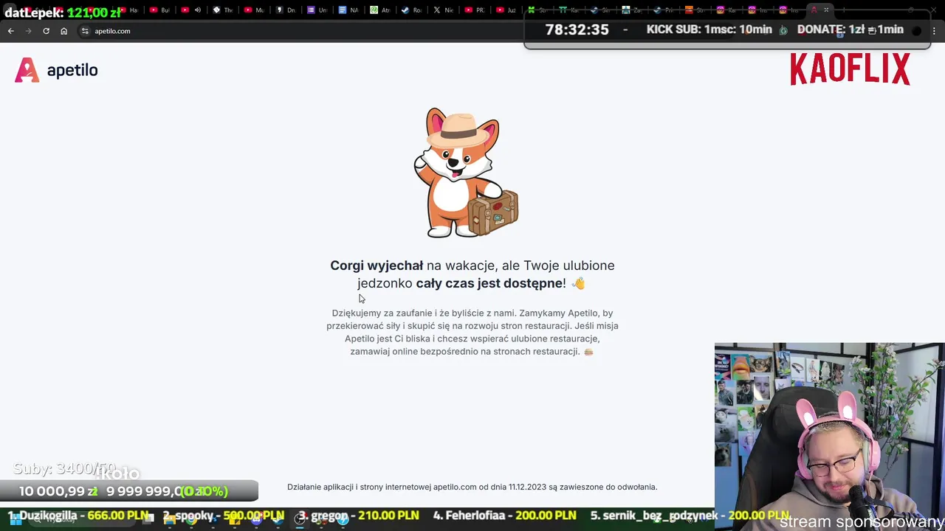Click the browser forward arrow
945x531 pixels.
pos(28,31)
